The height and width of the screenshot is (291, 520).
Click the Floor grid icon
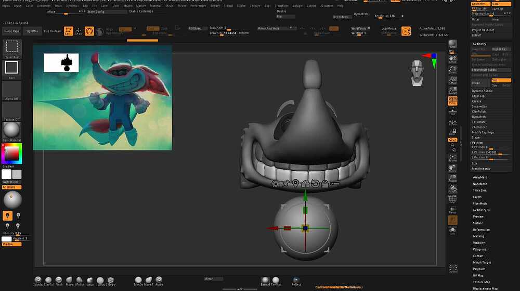(452, 111)
